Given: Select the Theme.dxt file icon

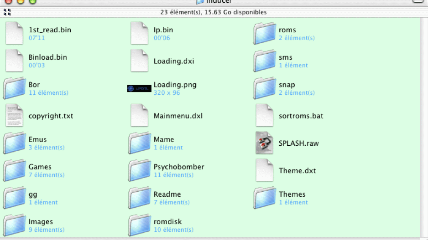Looking at the screenshot, I should [264, 170].
